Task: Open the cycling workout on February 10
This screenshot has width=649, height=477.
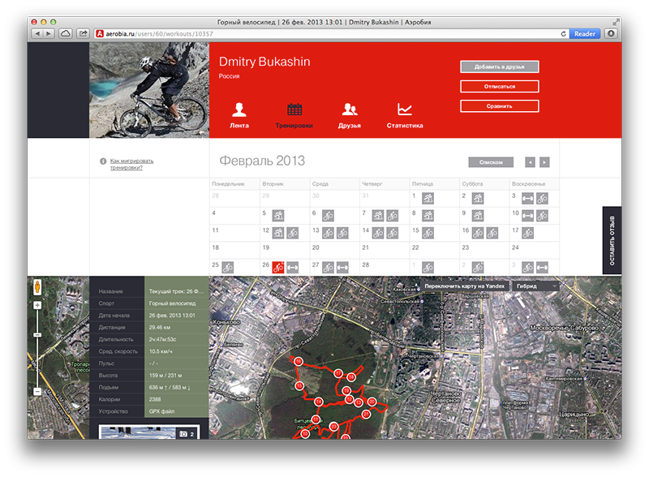Action: tap(542, 216)
